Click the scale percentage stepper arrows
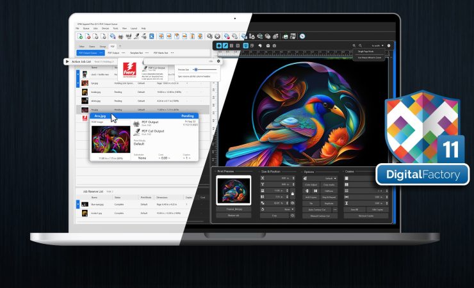474x288 pixels. pyautogui.click(x=288, y=203)
